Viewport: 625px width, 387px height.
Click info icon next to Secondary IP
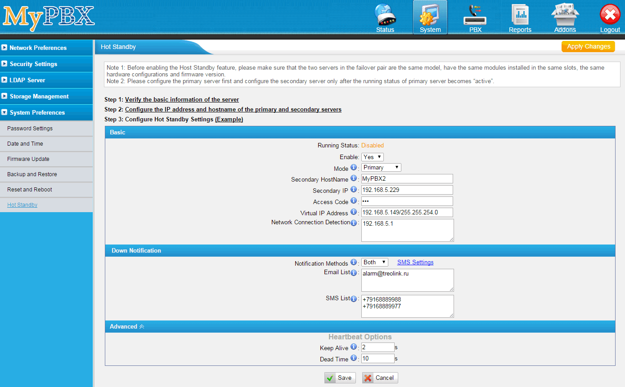pyautogui.click(x=354, y=190)
